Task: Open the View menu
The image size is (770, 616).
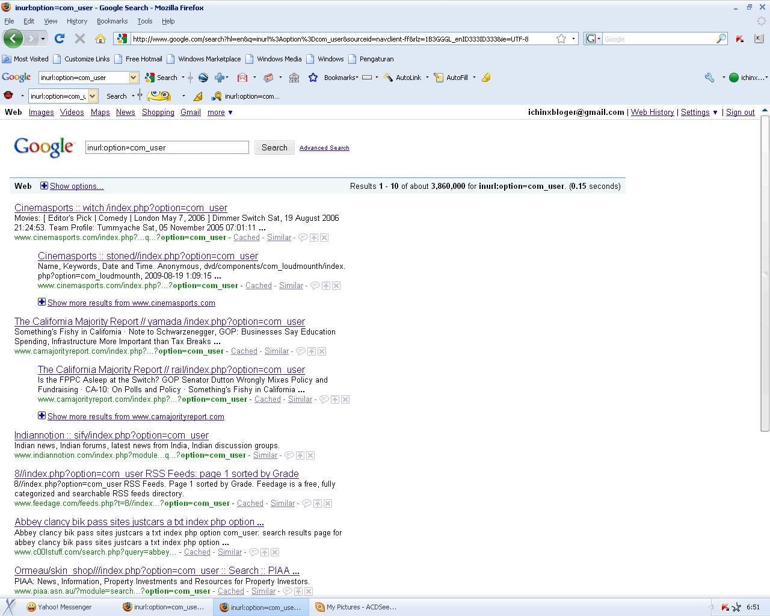Action: [51, 21]
